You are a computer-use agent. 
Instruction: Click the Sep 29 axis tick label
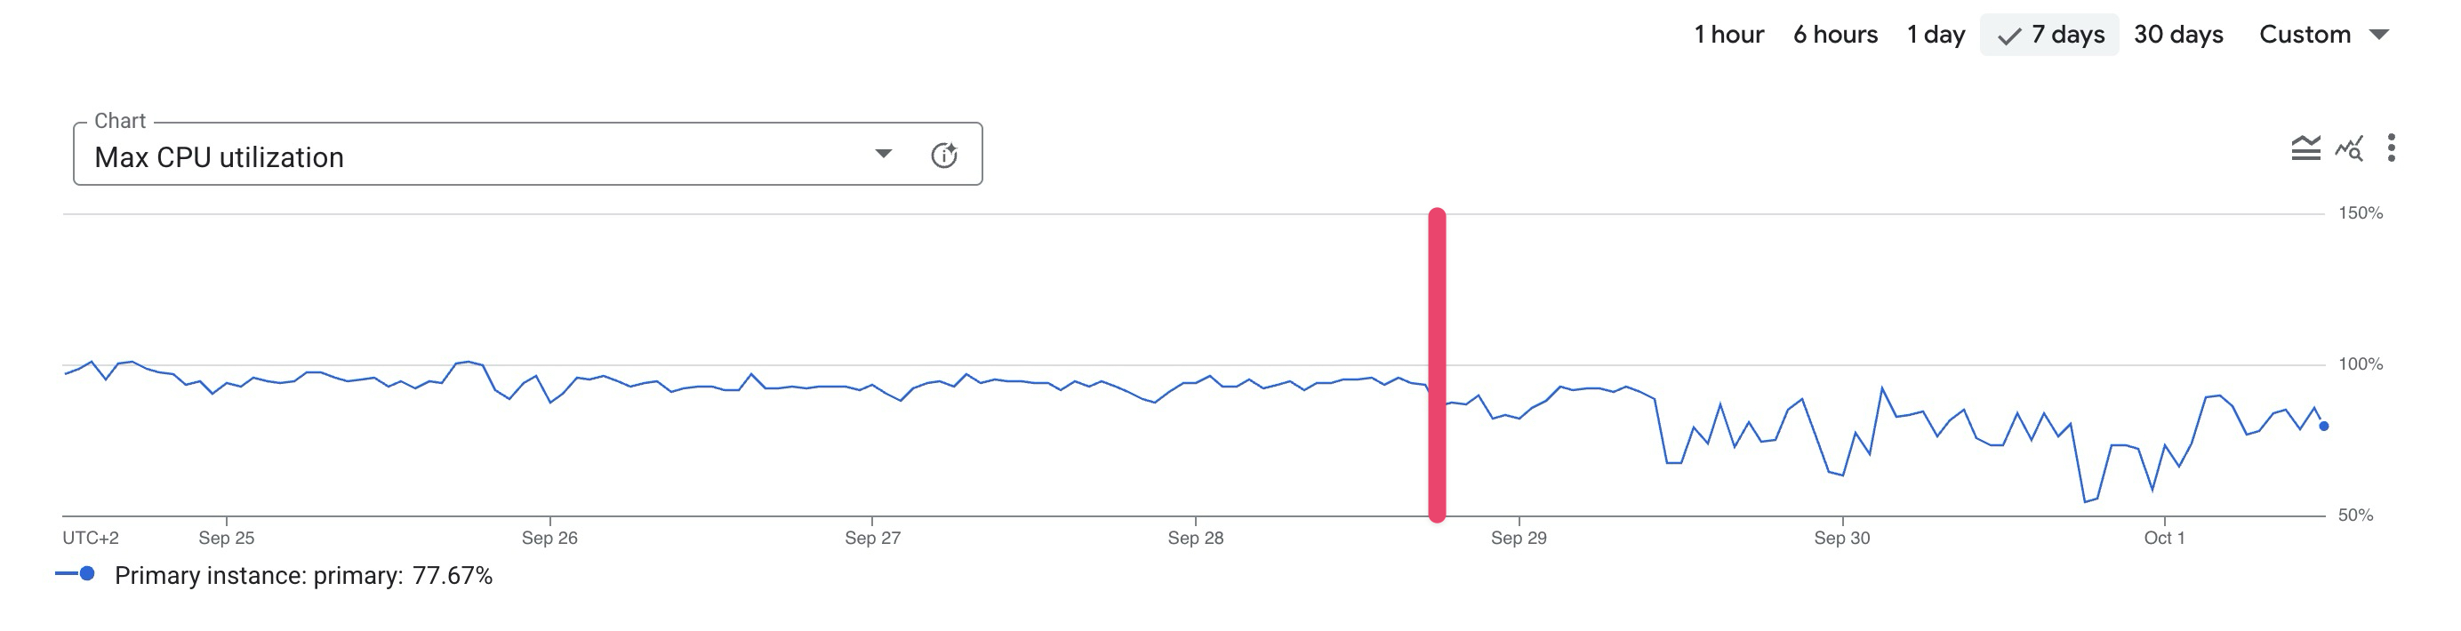[x=1518, y=539]
